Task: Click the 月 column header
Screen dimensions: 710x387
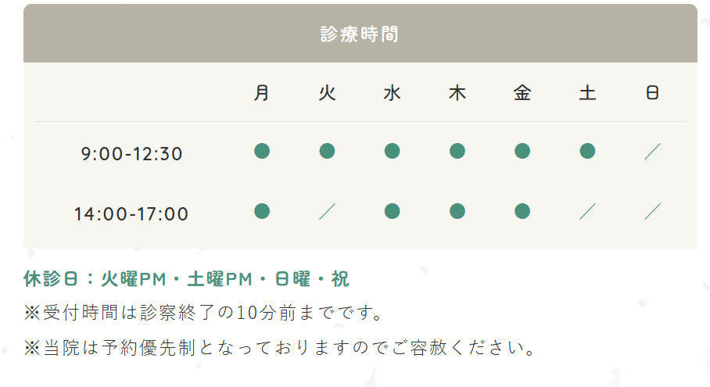Action: pyautogui.click(x=262, y=93)
